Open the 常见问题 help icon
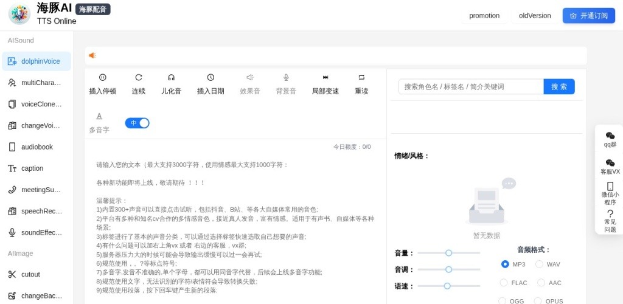Screen dimensions: 623x304 610,213
